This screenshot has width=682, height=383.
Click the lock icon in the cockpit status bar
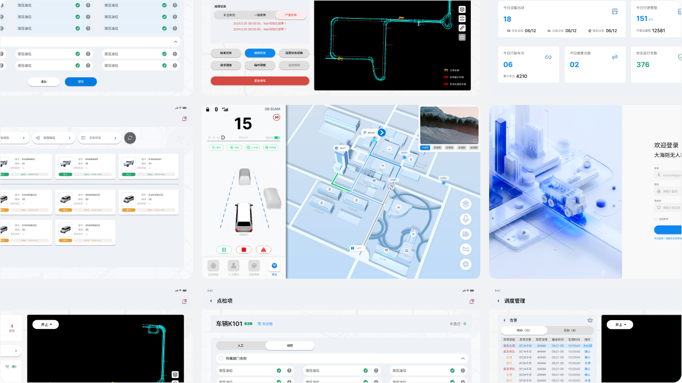(208, 109)
